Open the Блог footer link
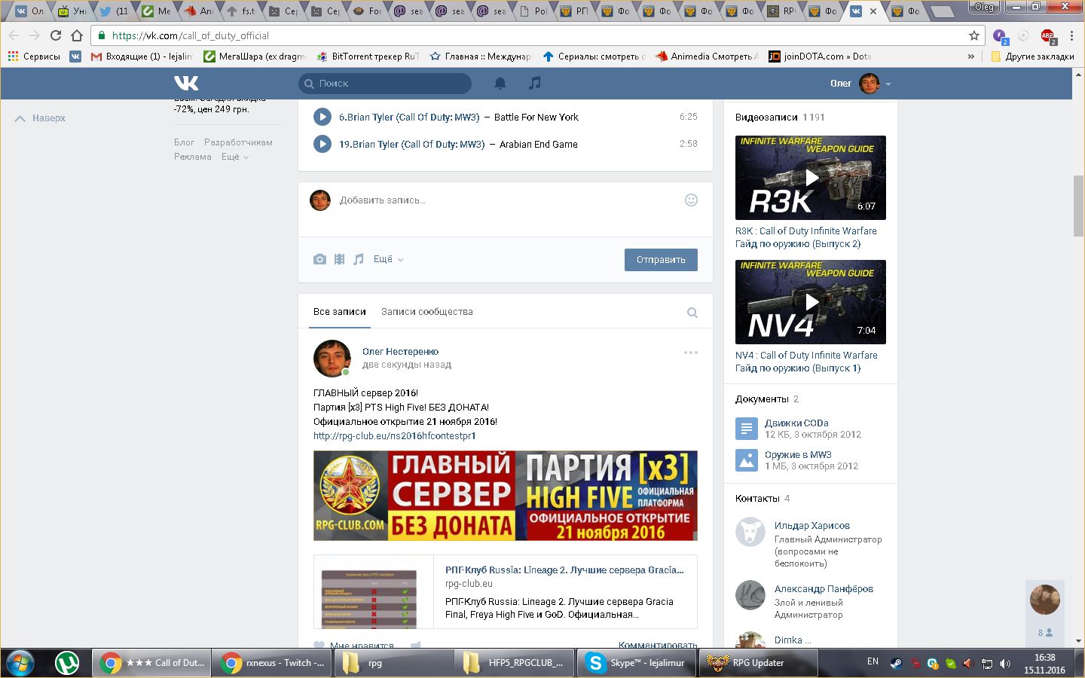 pyautogui.click(x=184, y=142)
